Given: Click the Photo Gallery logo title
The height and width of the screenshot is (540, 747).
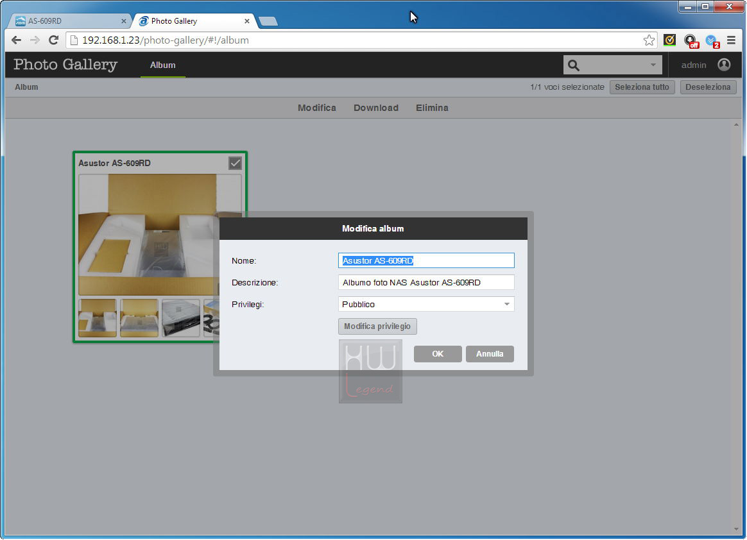Looking at the screenshot, I should click(65, 65).
